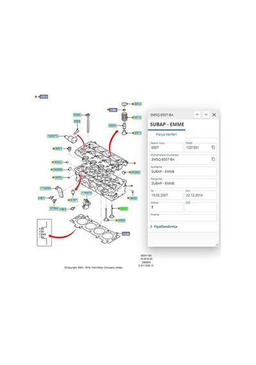Click the Açıklama field
The height and width of the screenshot is (365, 256).
pos(184,172)
